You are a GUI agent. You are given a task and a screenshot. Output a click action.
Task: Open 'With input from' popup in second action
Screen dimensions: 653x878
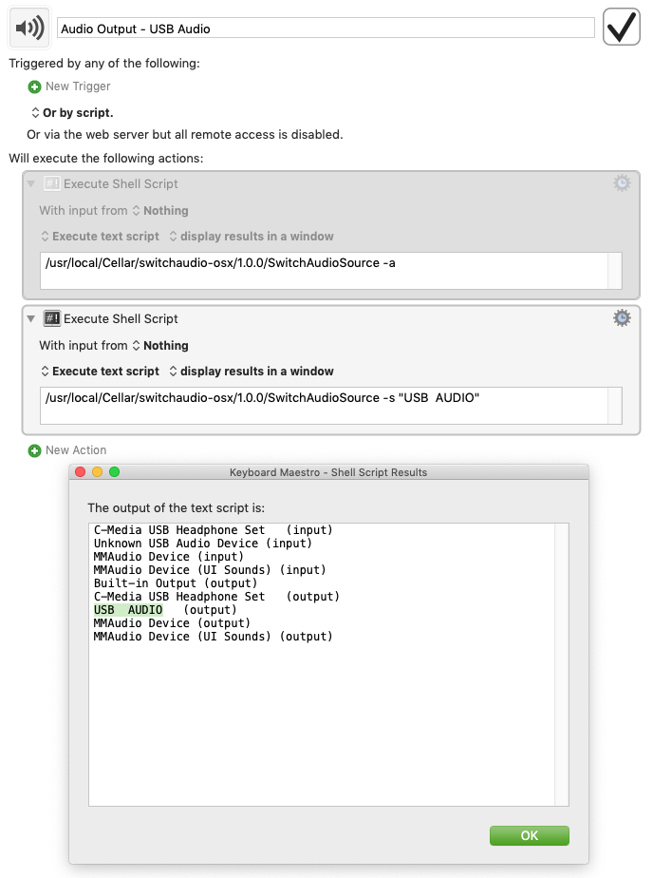coord(159,346)
